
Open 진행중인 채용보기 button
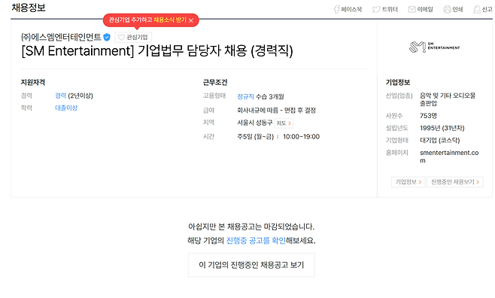click(455, 182)
